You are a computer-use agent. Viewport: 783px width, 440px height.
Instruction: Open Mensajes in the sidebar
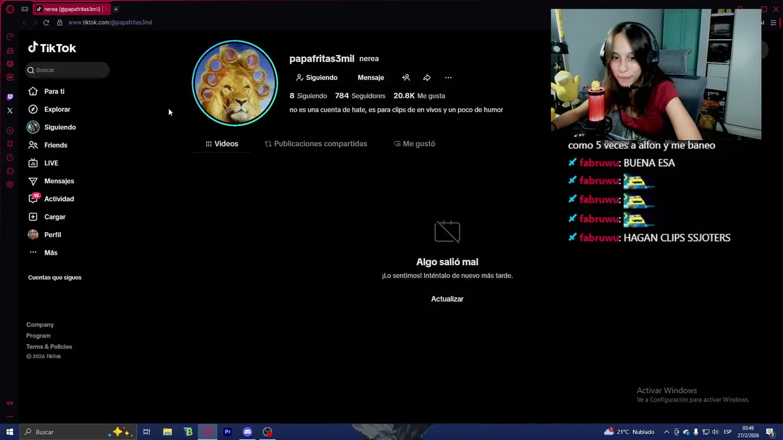pos(51,181)
